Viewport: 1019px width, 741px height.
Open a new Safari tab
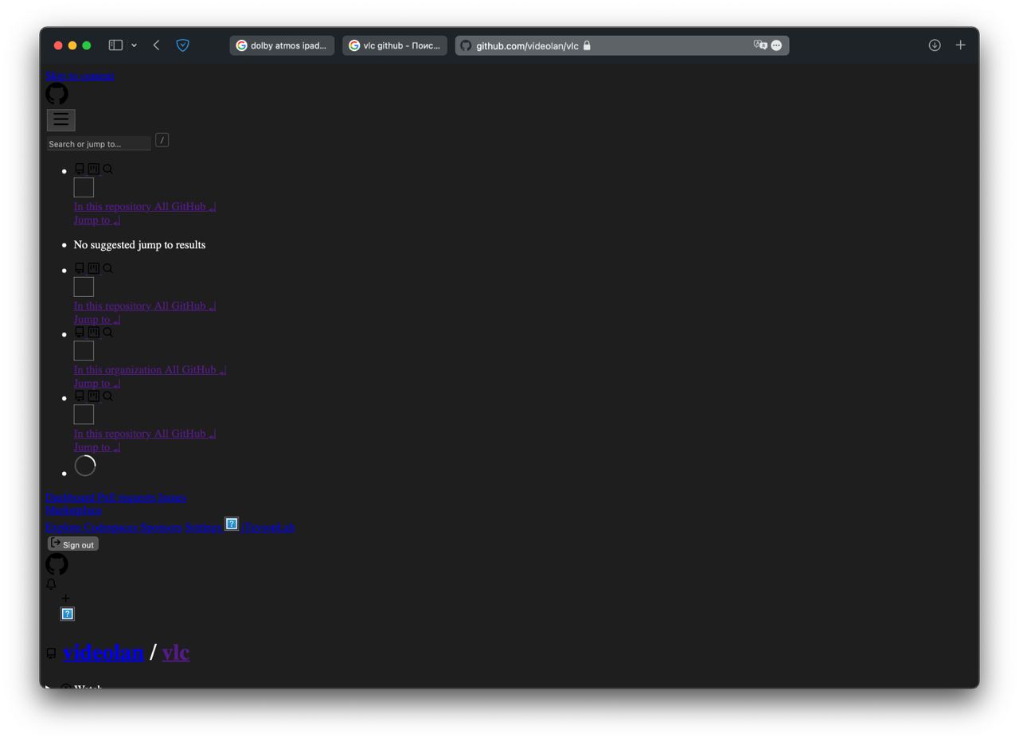(x=960, y=45)
